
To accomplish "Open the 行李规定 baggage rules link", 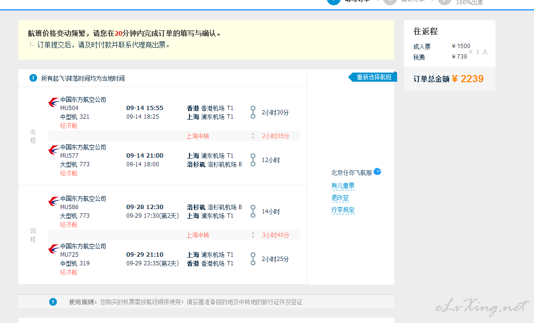I will pos(343,210).
